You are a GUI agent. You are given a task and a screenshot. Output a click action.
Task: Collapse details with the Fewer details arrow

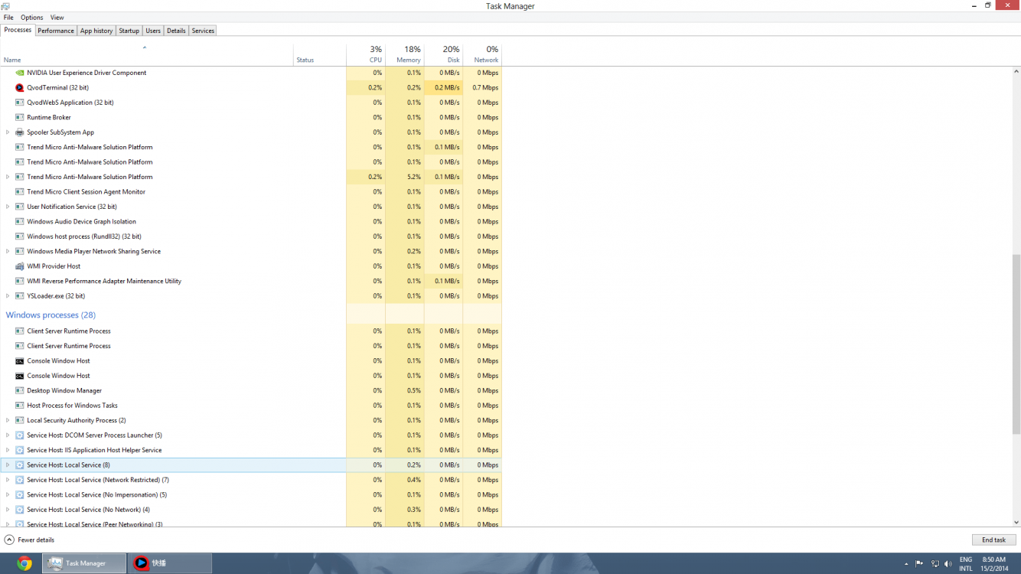pyautogui.click(x=9, y=540)
